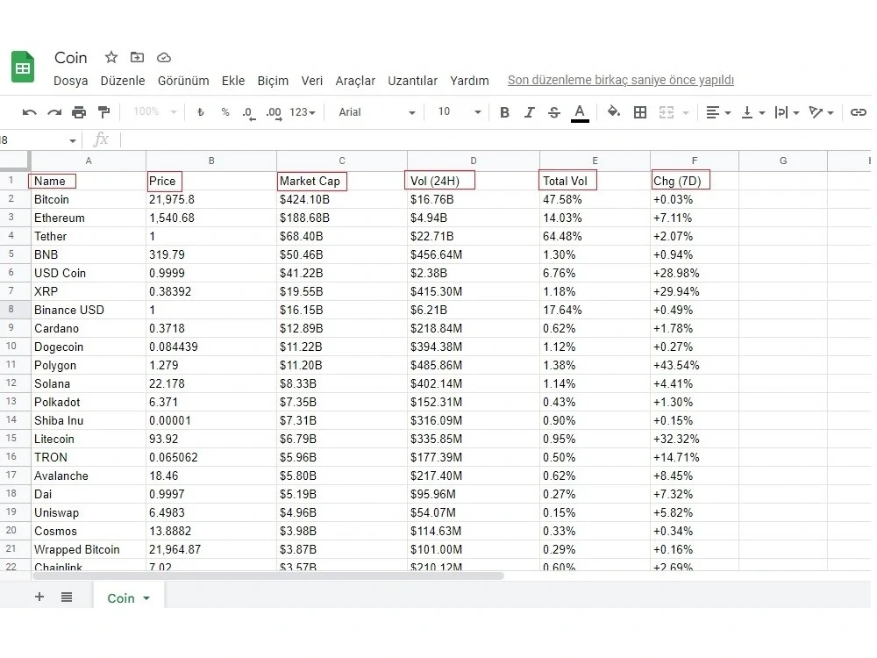
Task: Click the horizontal scrollbar
Action: point(268,576)
